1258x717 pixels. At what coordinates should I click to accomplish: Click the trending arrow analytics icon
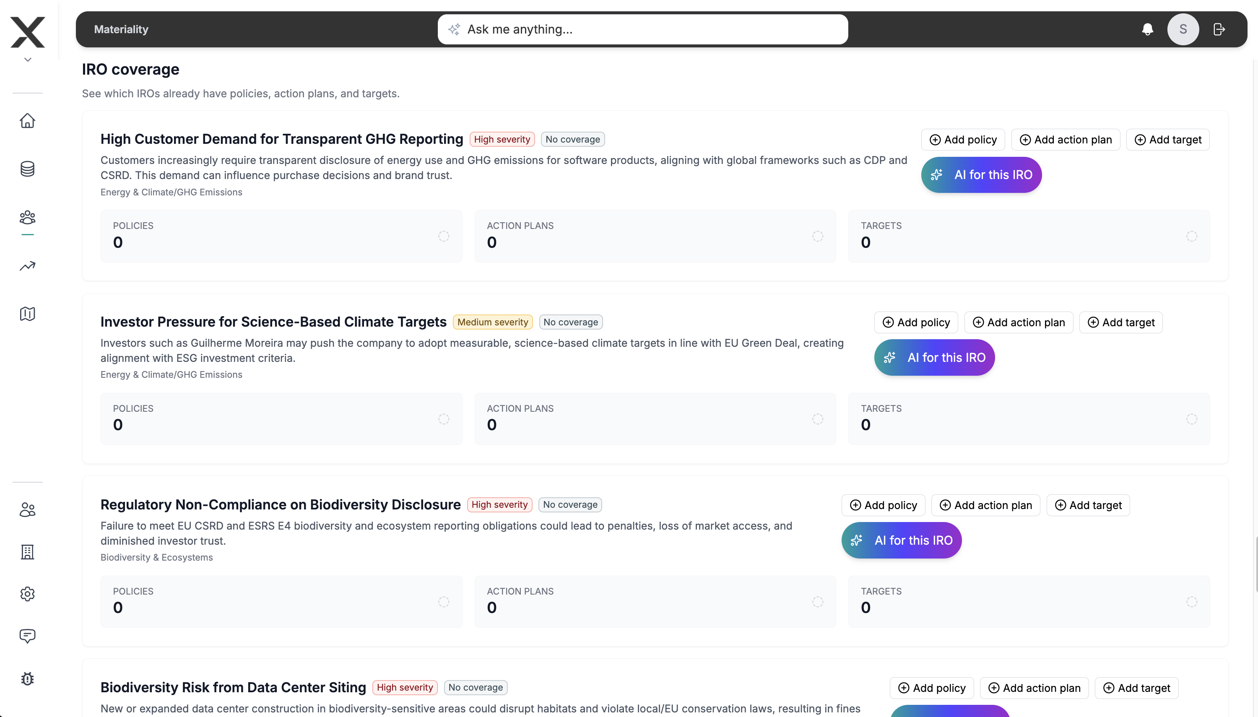tap(28, 266)
